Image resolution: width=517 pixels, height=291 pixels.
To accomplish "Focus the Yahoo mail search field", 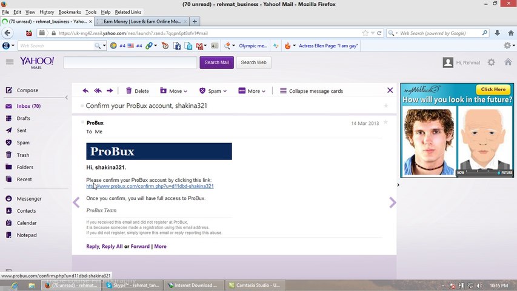I will 130,62.
